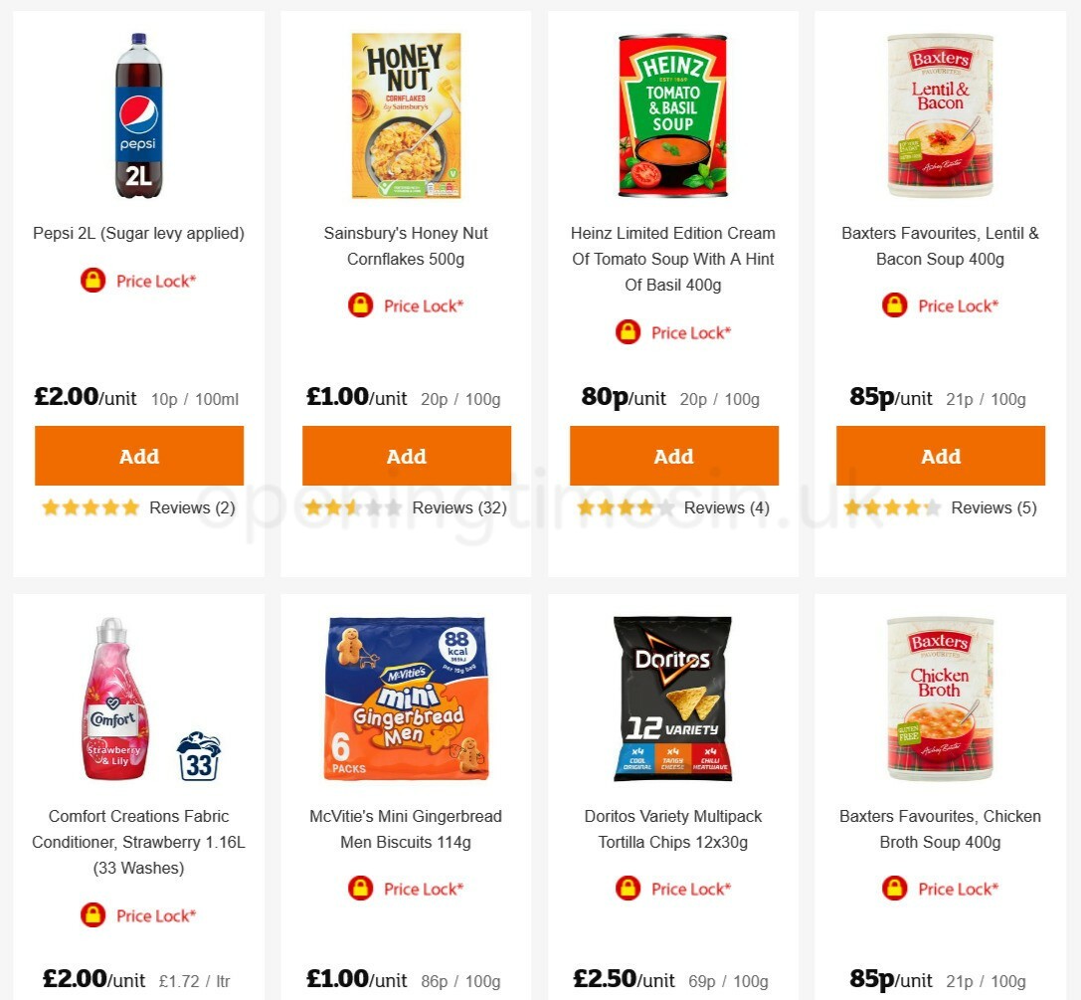
Task: Click the Price Lock icon under Doritos Variety Multipack
Action: click(627, 889)
